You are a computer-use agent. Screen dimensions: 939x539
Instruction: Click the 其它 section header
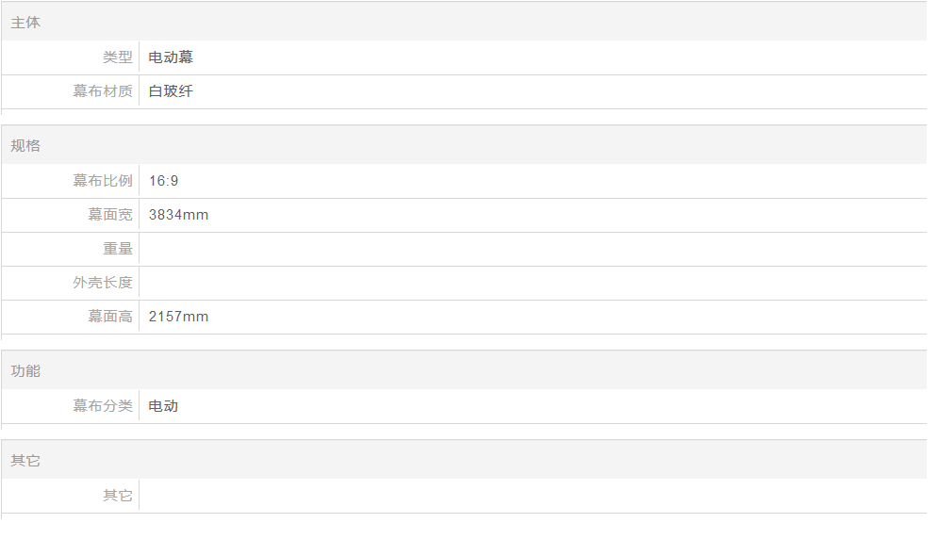25,461
